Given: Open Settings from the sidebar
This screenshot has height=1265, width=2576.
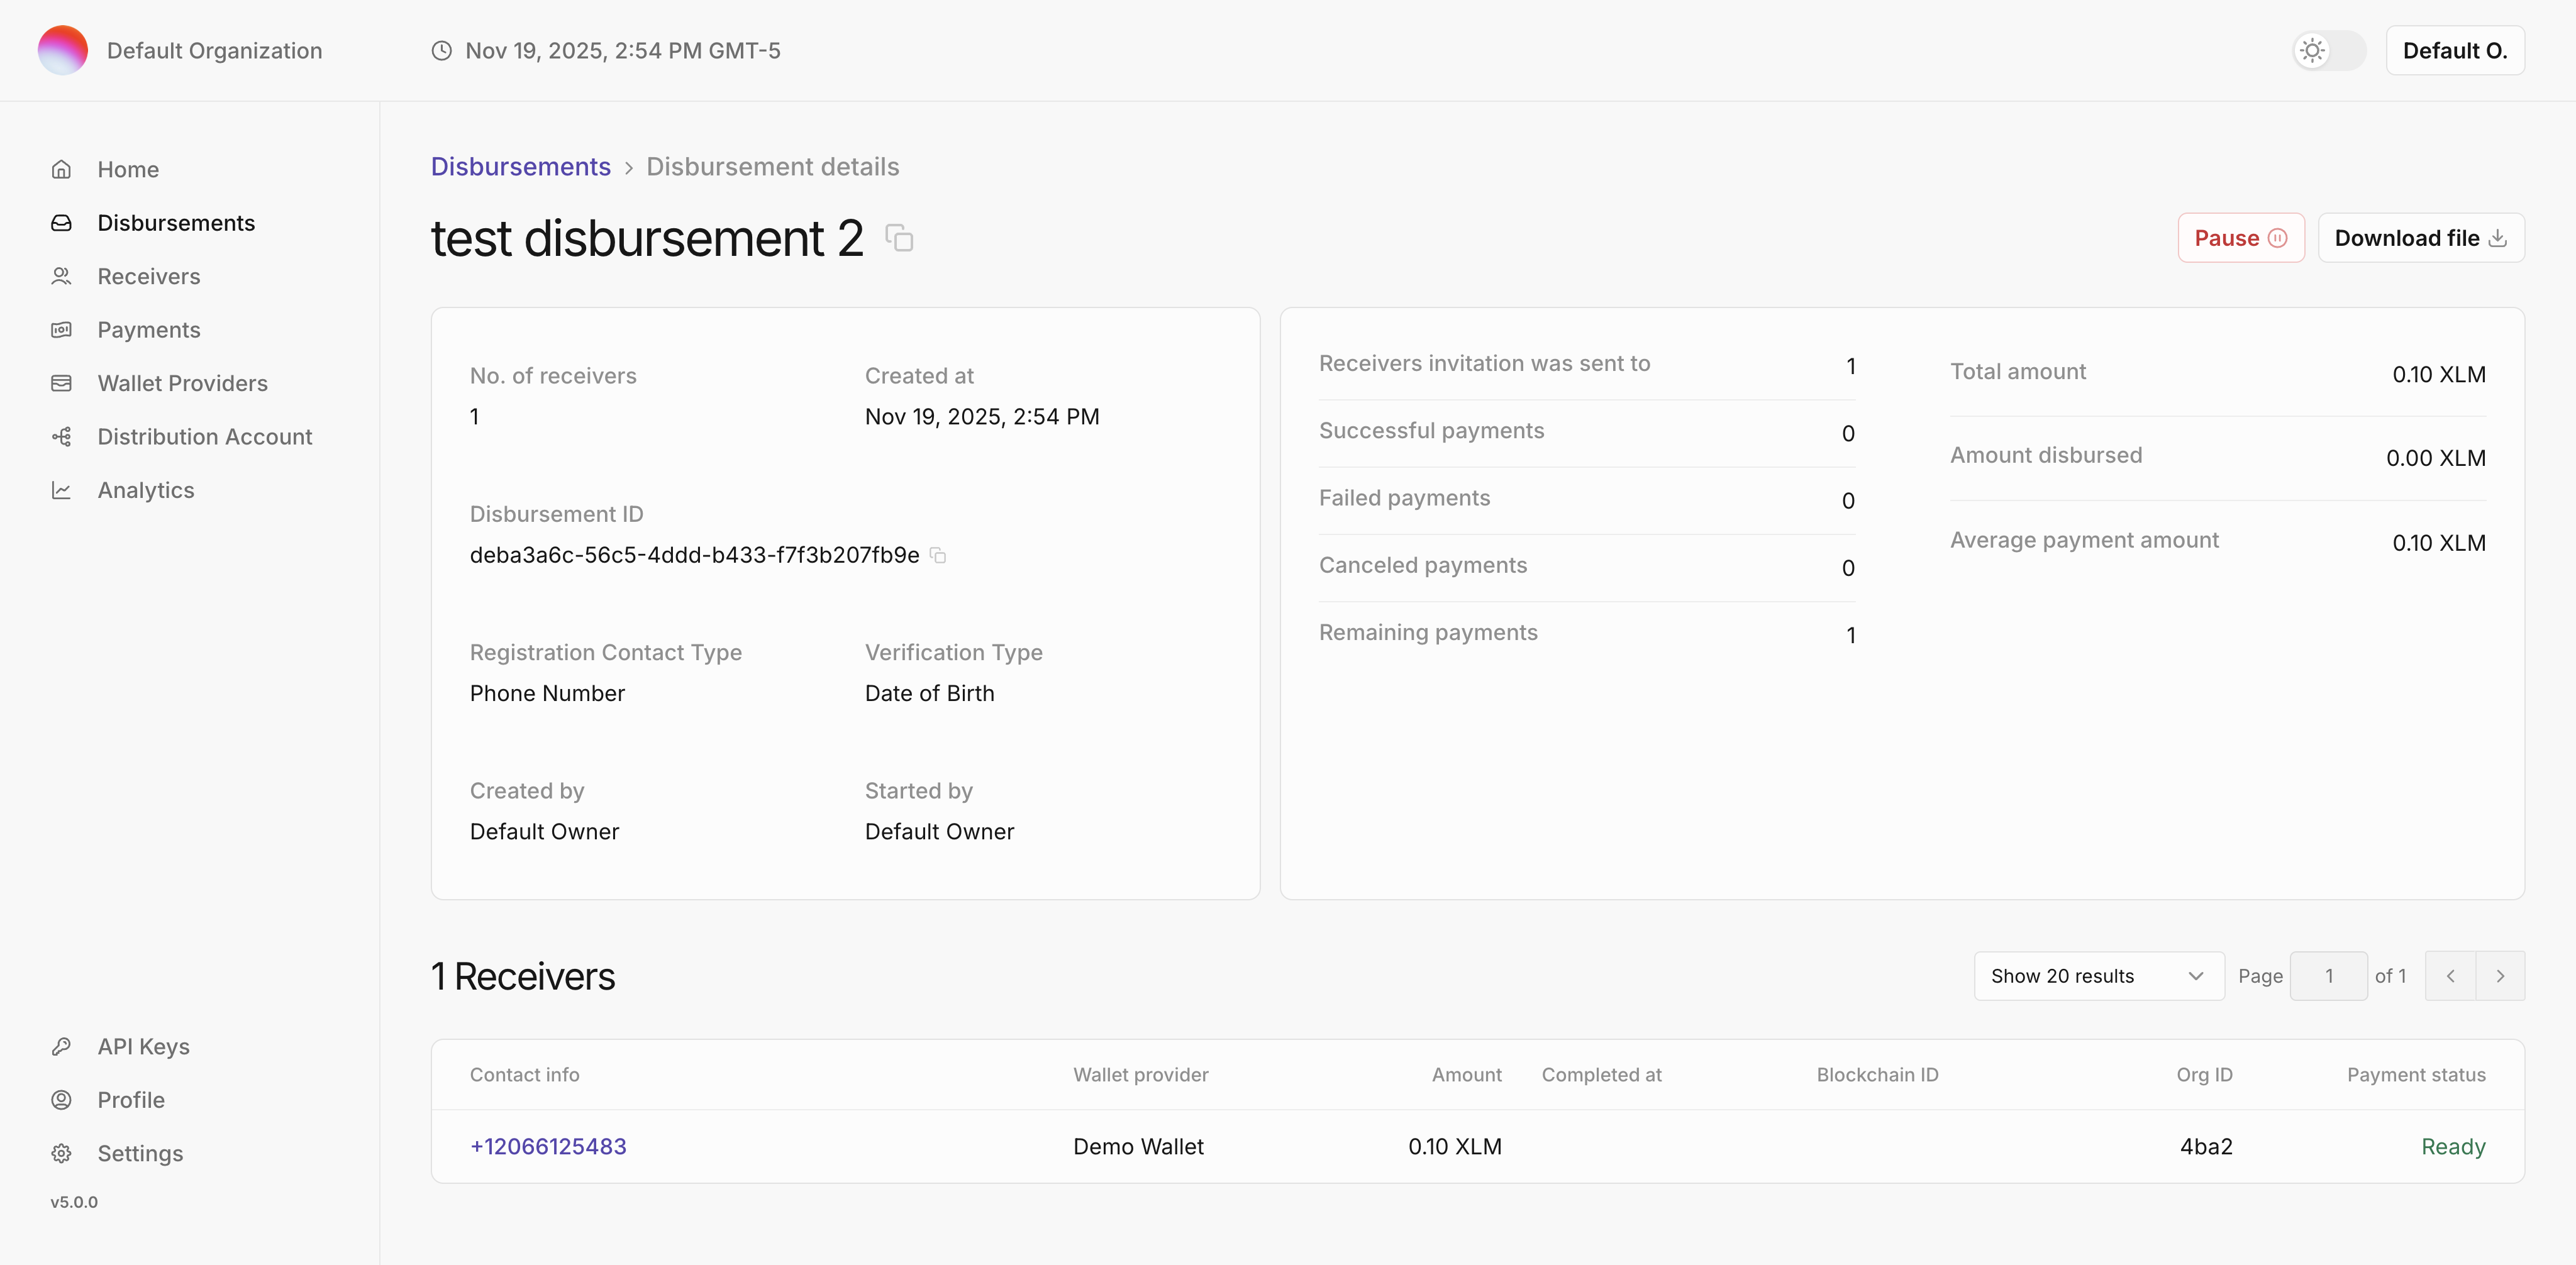Looking at the screenshot, I should 140,1153.
